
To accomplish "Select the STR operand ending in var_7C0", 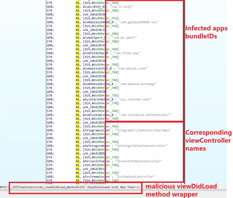I will [101, 26].
